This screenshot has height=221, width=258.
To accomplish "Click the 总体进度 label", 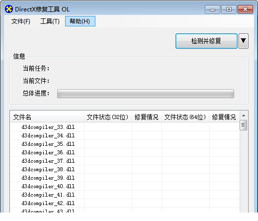I will (36, 93).
